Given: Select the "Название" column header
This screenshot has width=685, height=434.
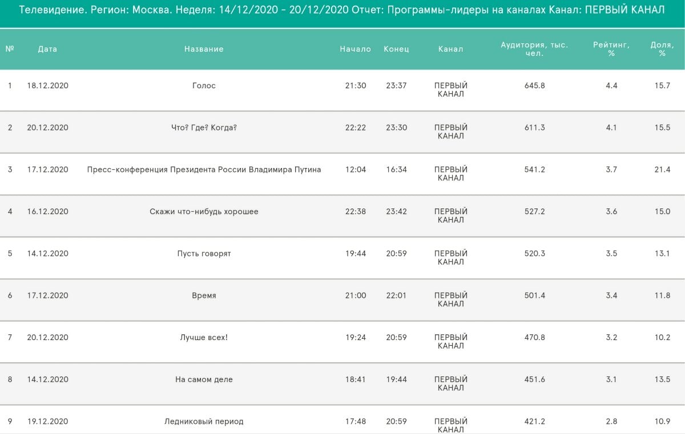Looking at the screenshot, I should [x=204, y=49].
